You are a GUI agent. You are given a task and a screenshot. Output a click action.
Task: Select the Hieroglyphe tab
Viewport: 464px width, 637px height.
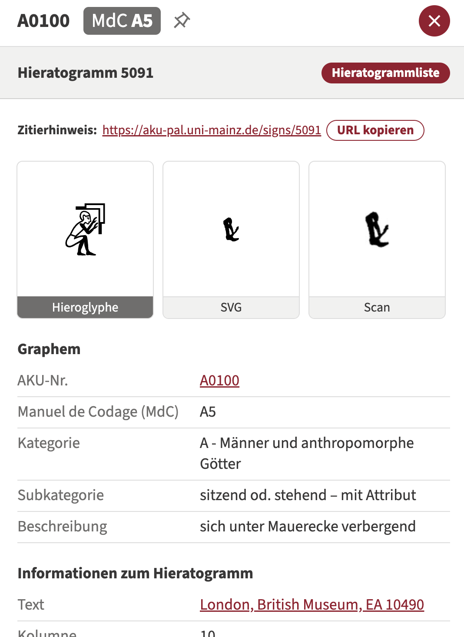[x=85, y=307]
